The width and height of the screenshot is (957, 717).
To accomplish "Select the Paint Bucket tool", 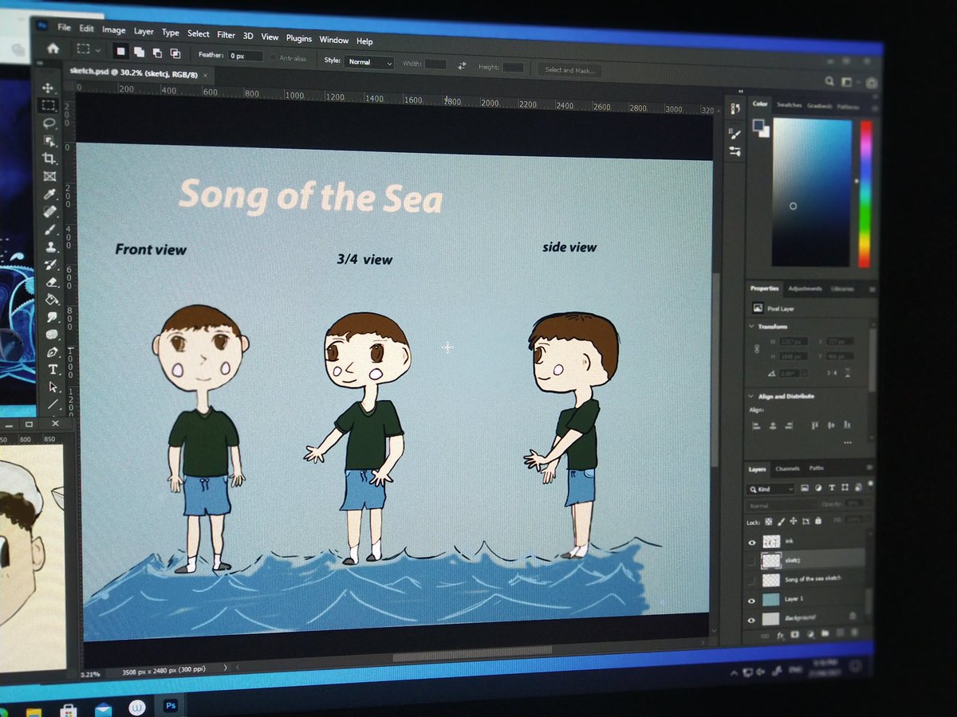I will (52, 300).
